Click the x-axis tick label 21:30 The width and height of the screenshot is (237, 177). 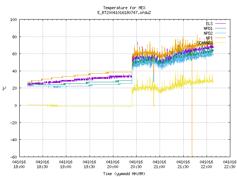click(183, 167)
